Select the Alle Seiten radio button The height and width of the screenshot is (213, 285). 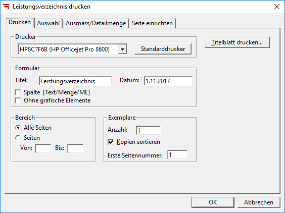[18, 128]
